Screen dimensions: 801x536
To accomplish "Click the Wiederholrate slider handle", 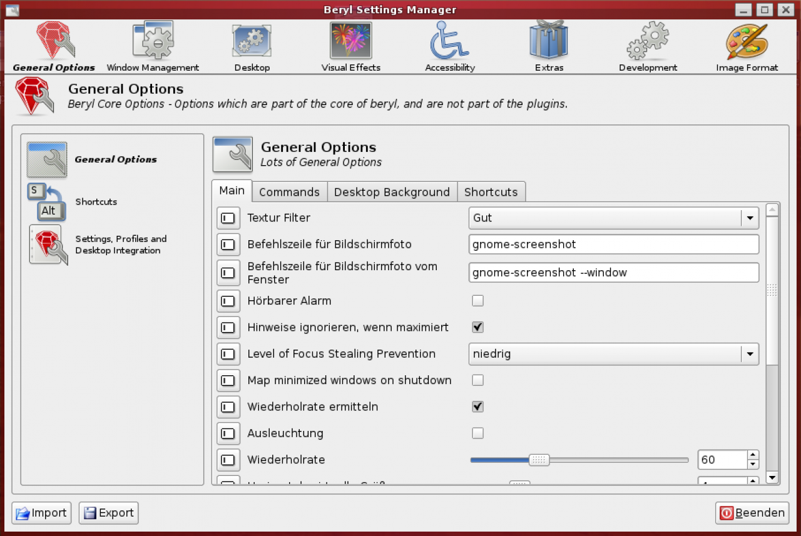I will tap(539, 460).
